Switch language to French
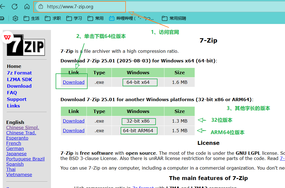This screenshot has height=188, width=285. (x=14, y=143)
